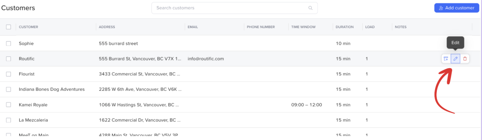Click the pencil Edit icon for Routific
The image size is (482, 140).
(x=455, y=59)
